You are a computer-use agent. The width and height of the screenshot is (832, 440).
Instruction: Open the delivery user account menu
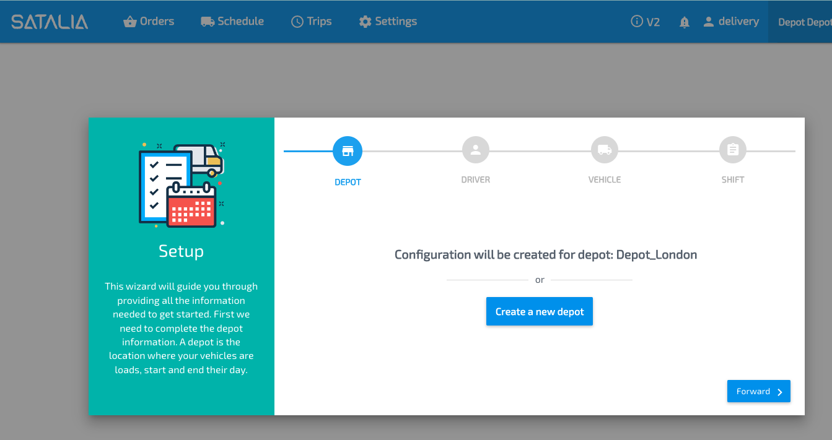(731, 22)
